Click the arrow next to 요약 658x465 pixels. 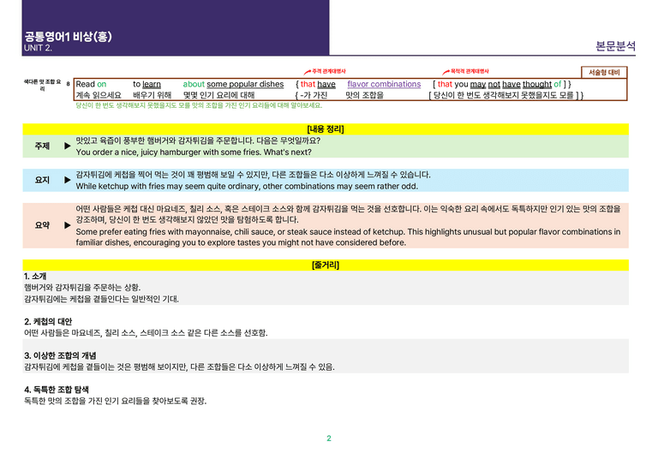[67, 225]
